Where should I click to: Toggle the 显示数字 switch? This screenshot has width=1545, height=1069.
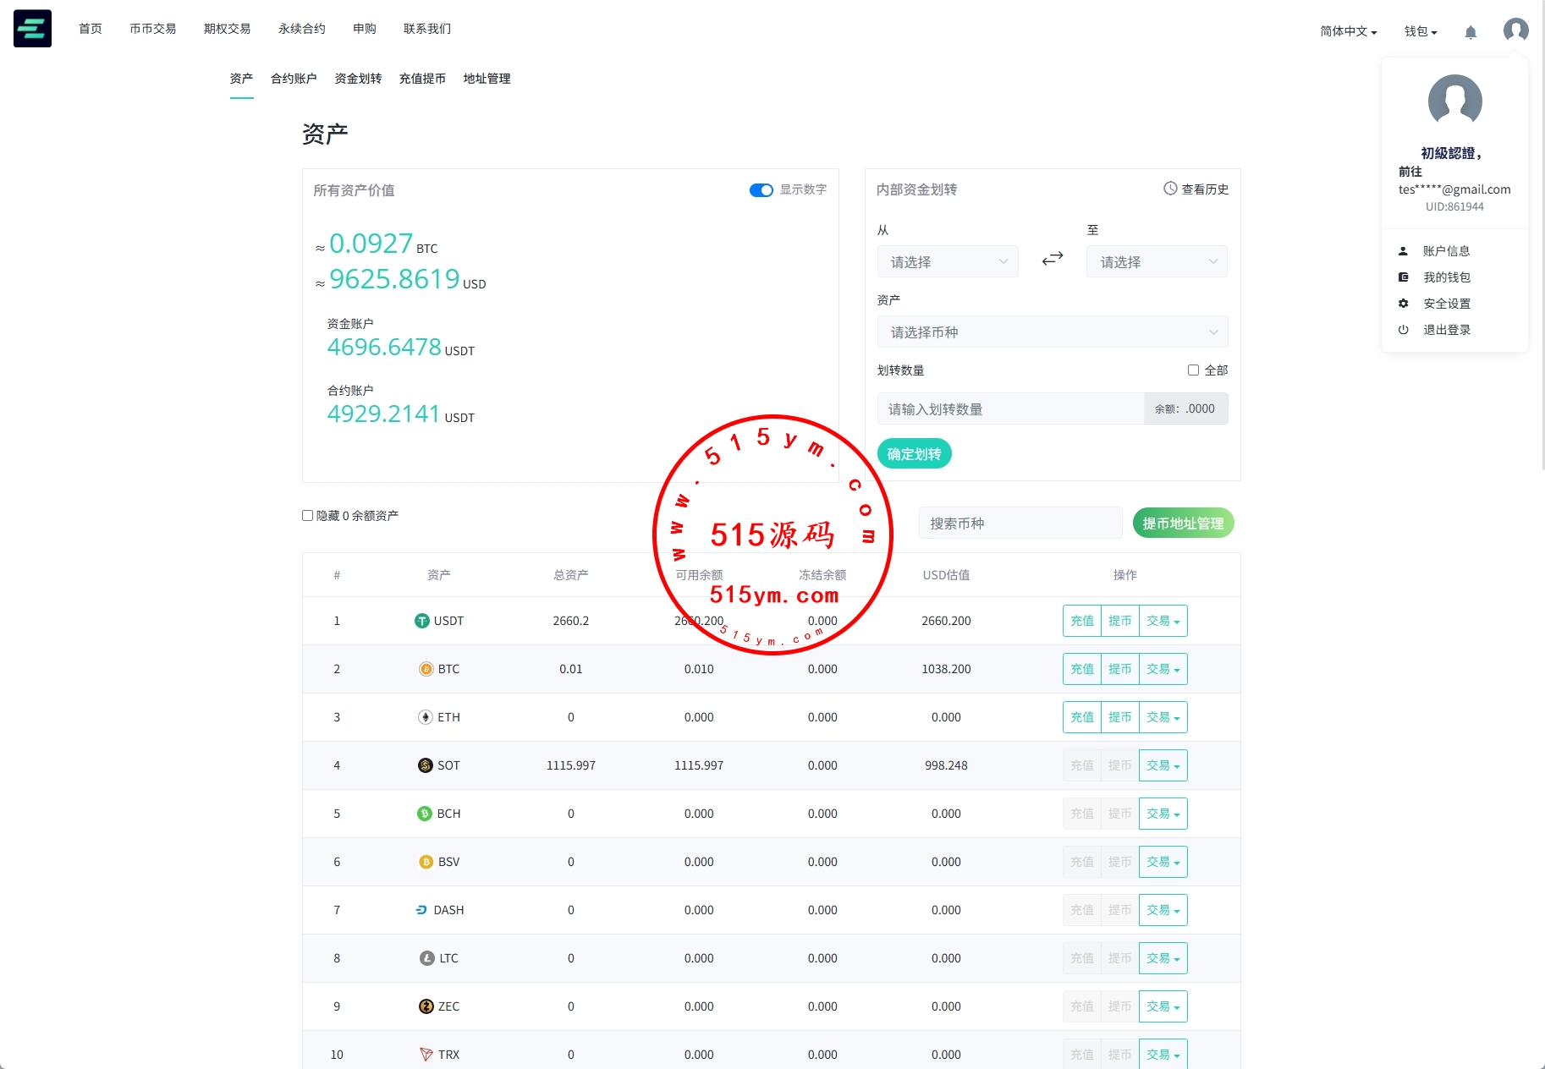761,190
